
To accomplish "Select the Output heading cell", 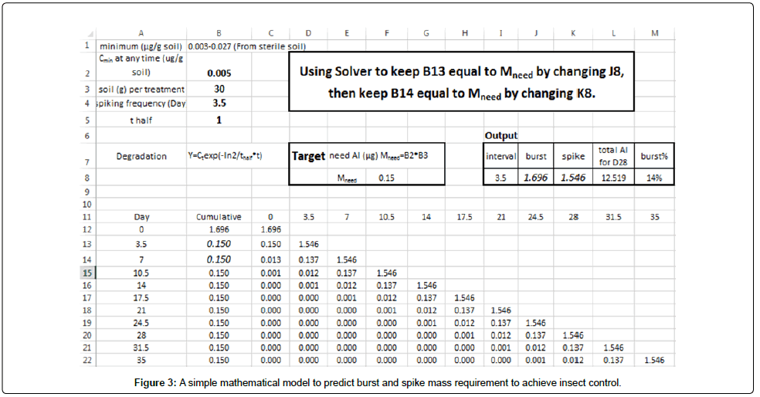I will point(500,135).
